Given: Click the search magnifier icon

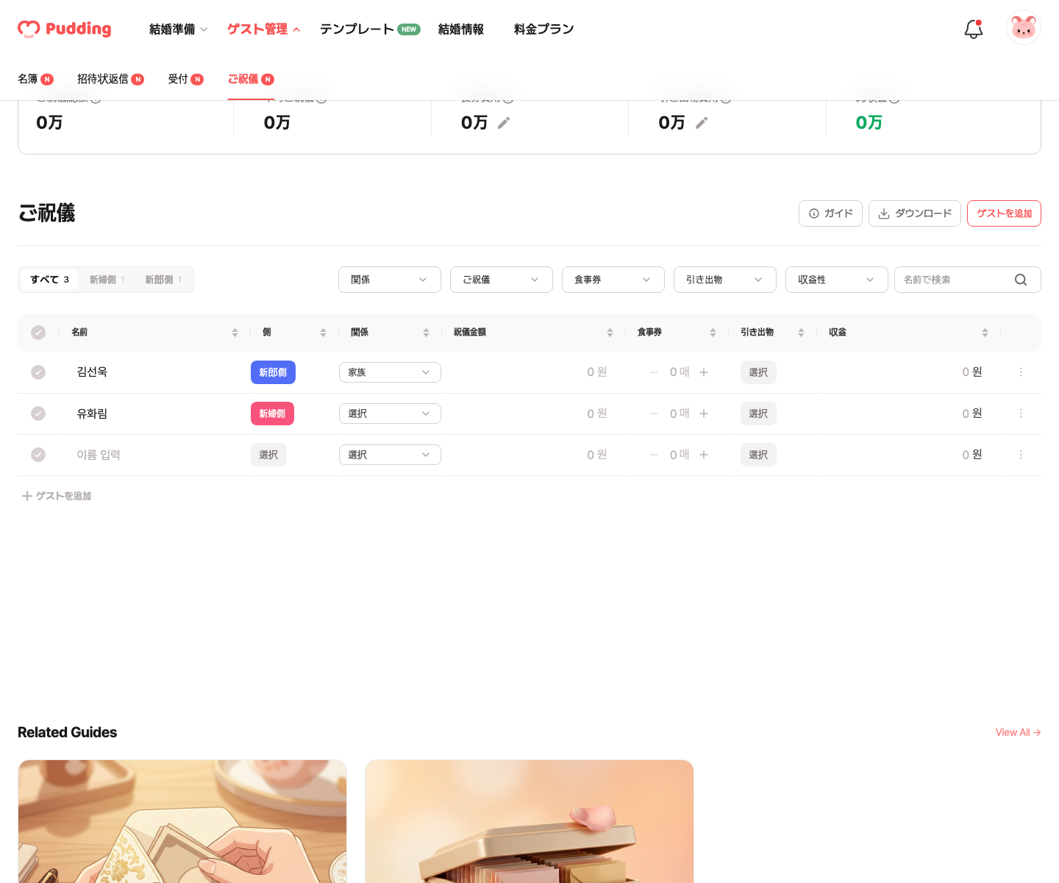Looking at the screenshot, I should coord(1021,280).
